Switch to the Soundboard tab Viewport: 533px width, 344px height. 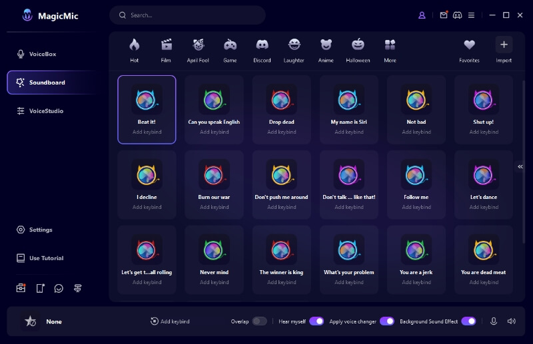tap(53, 83)
